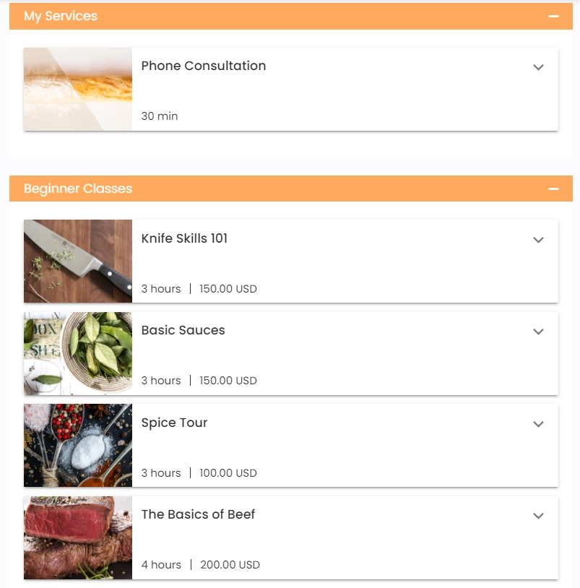This screenshot has width=580, height=588.
Task: Expand Knife Skills 101 details chevron
Action: [x=538, y=240]
